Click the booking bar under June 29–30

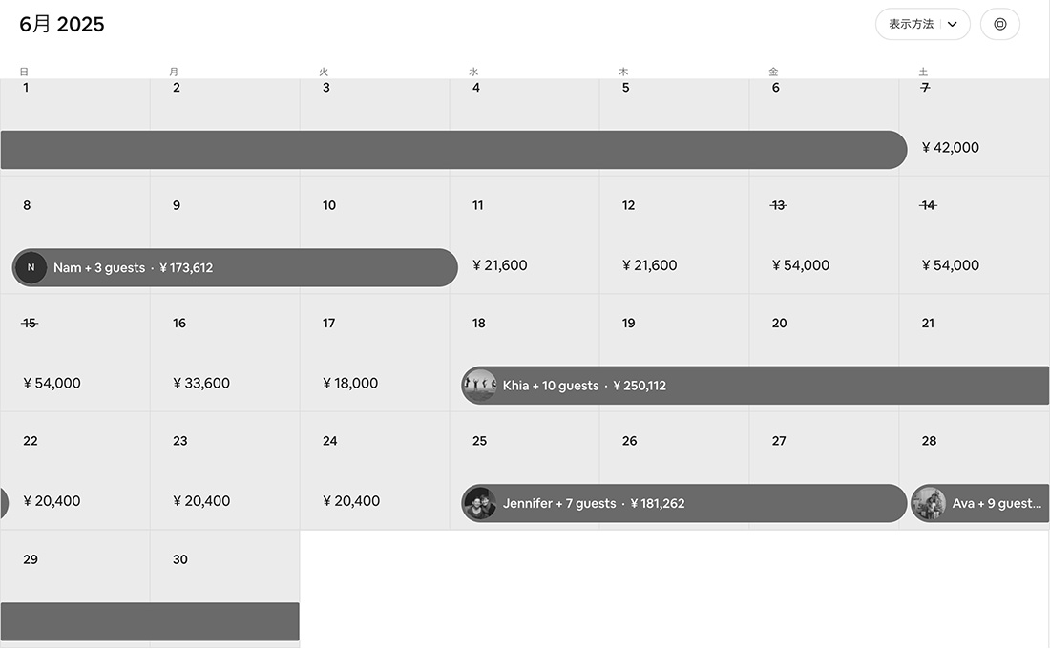click(150, 621)
